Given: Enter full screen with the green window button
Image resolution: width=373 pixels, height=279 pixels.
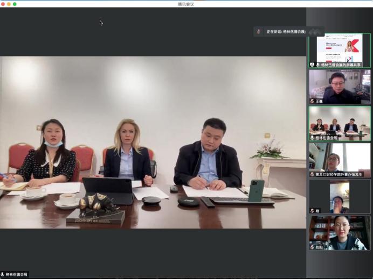Looking at the screenshot, I should tap(15, 4).
